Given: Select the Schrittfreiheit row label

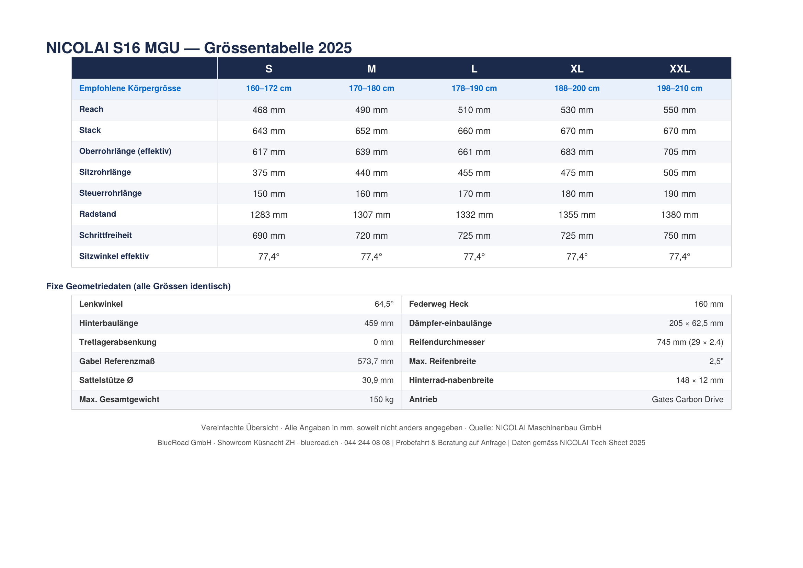Looking at the screenshot, I should pos(105,235).
